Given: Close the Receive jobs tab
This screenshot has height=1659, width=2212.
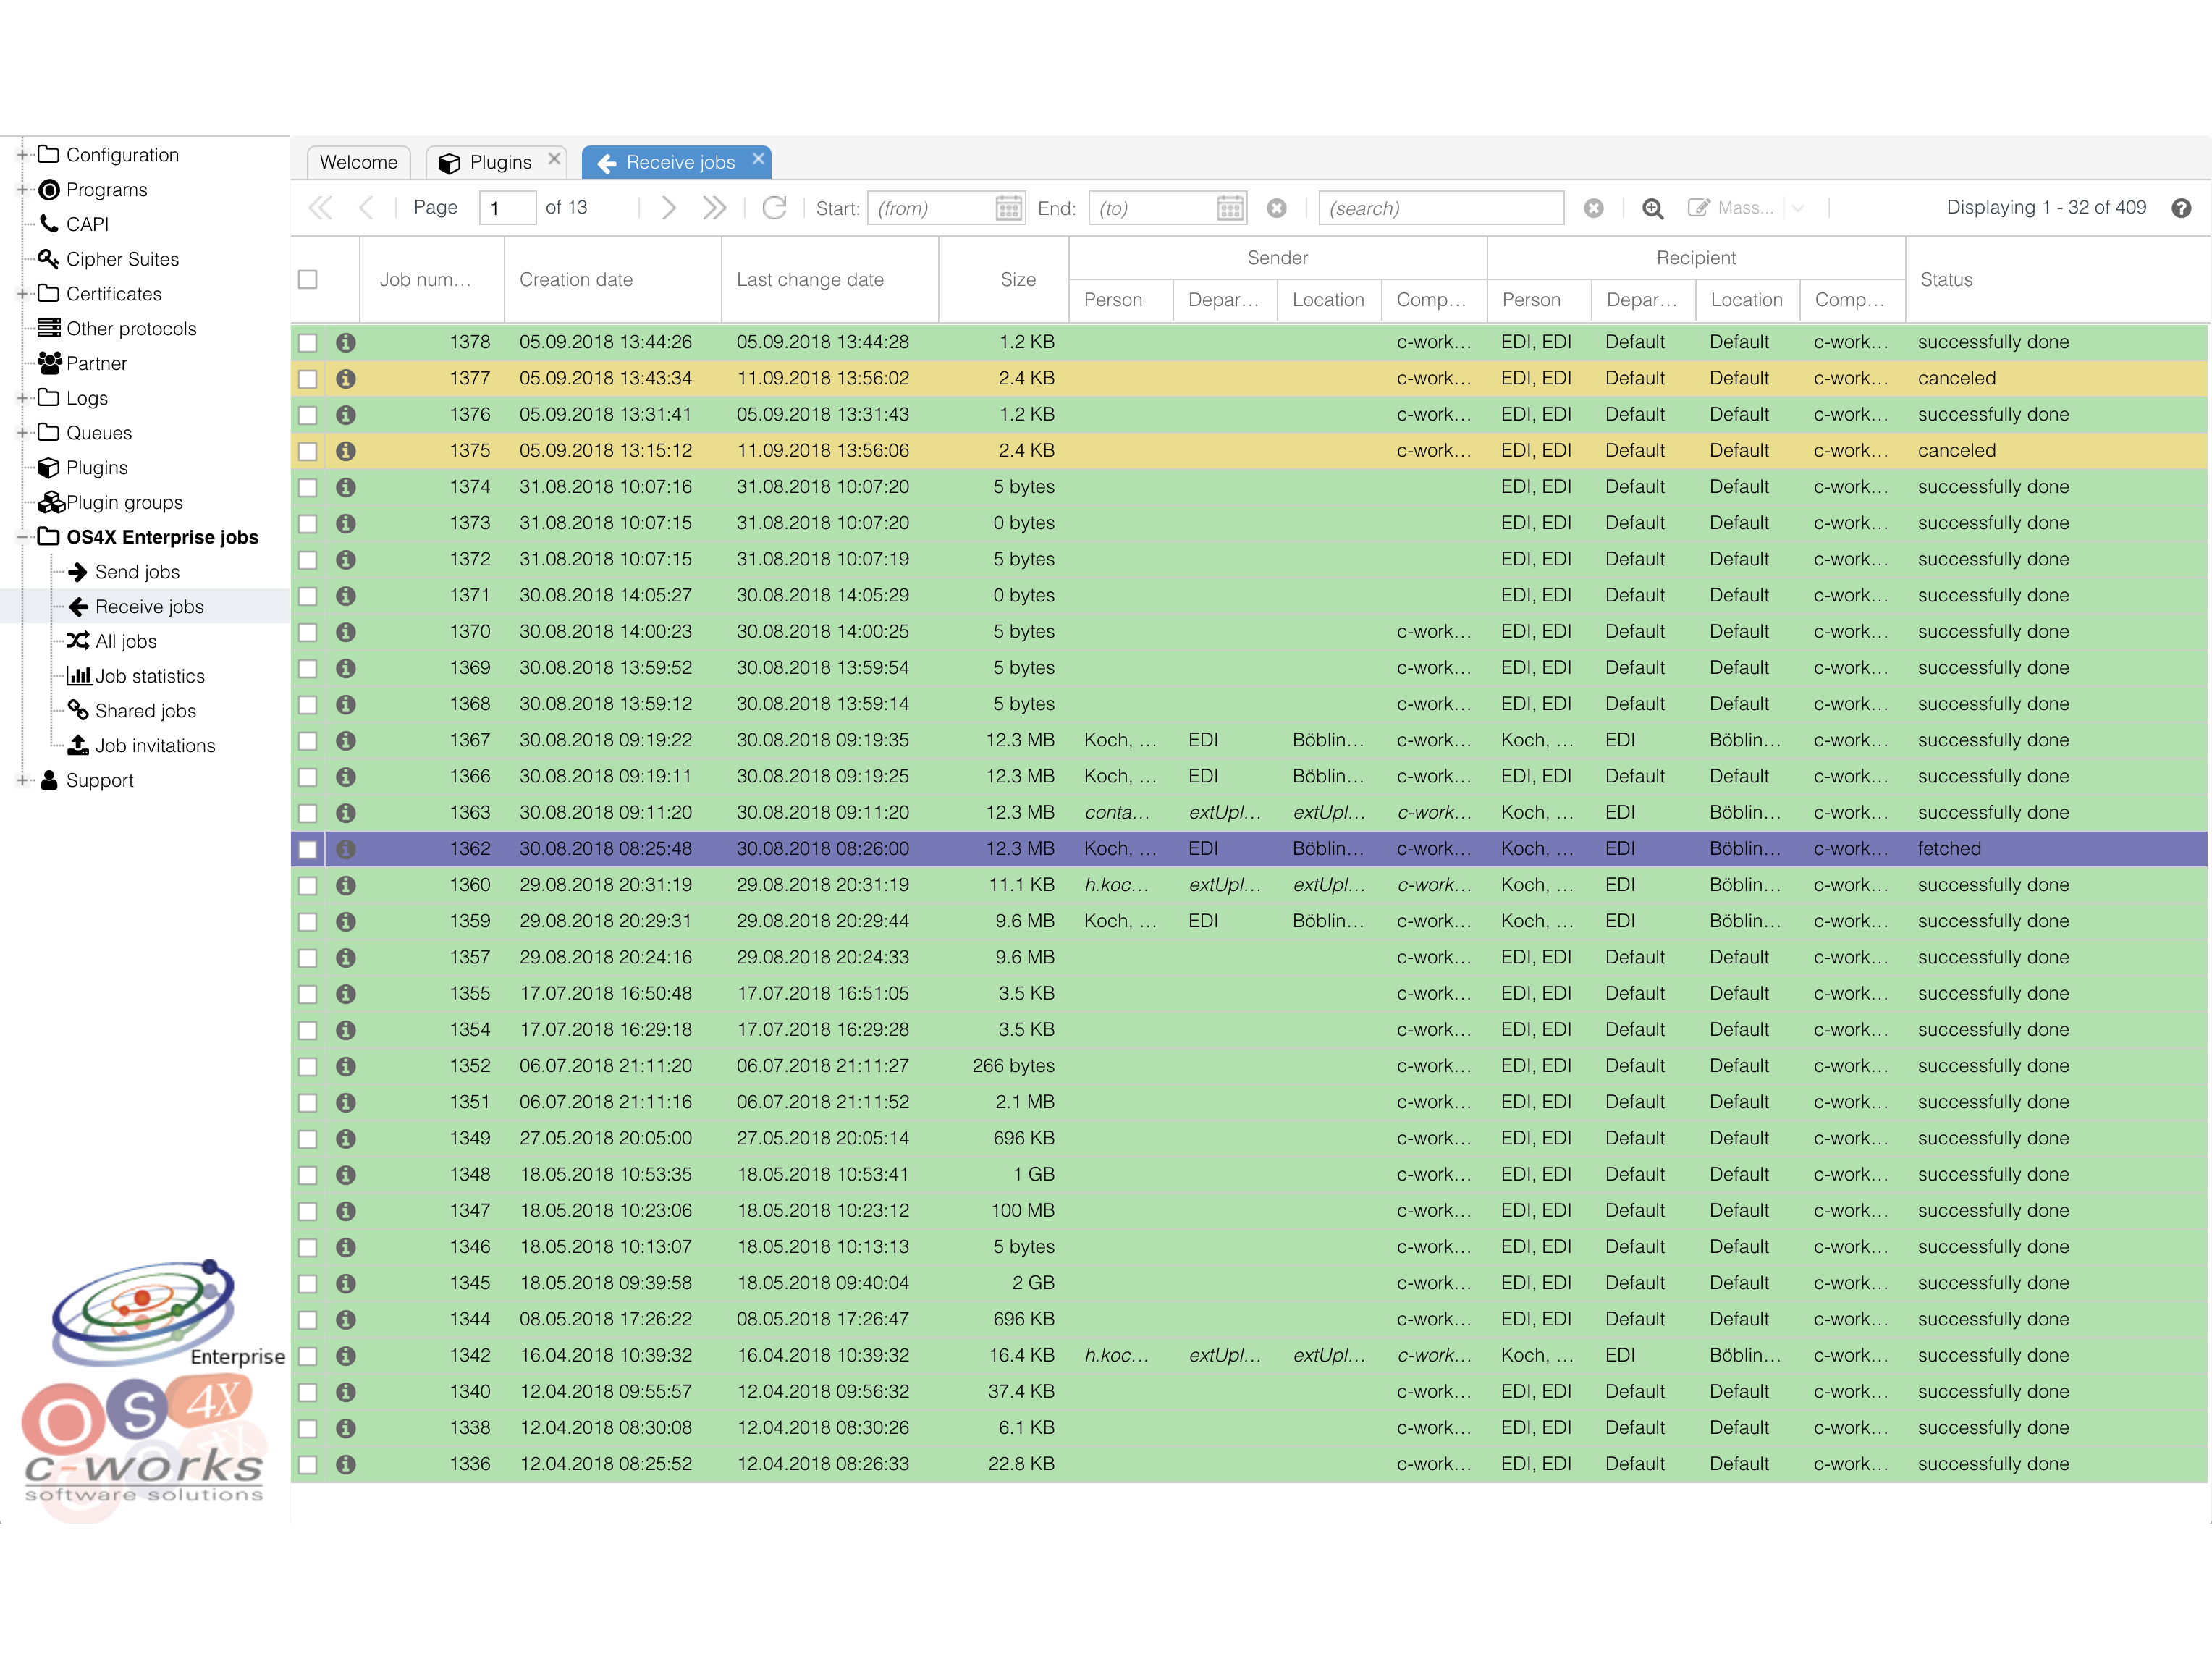Looking at the screenshot, I should point(758,159).
